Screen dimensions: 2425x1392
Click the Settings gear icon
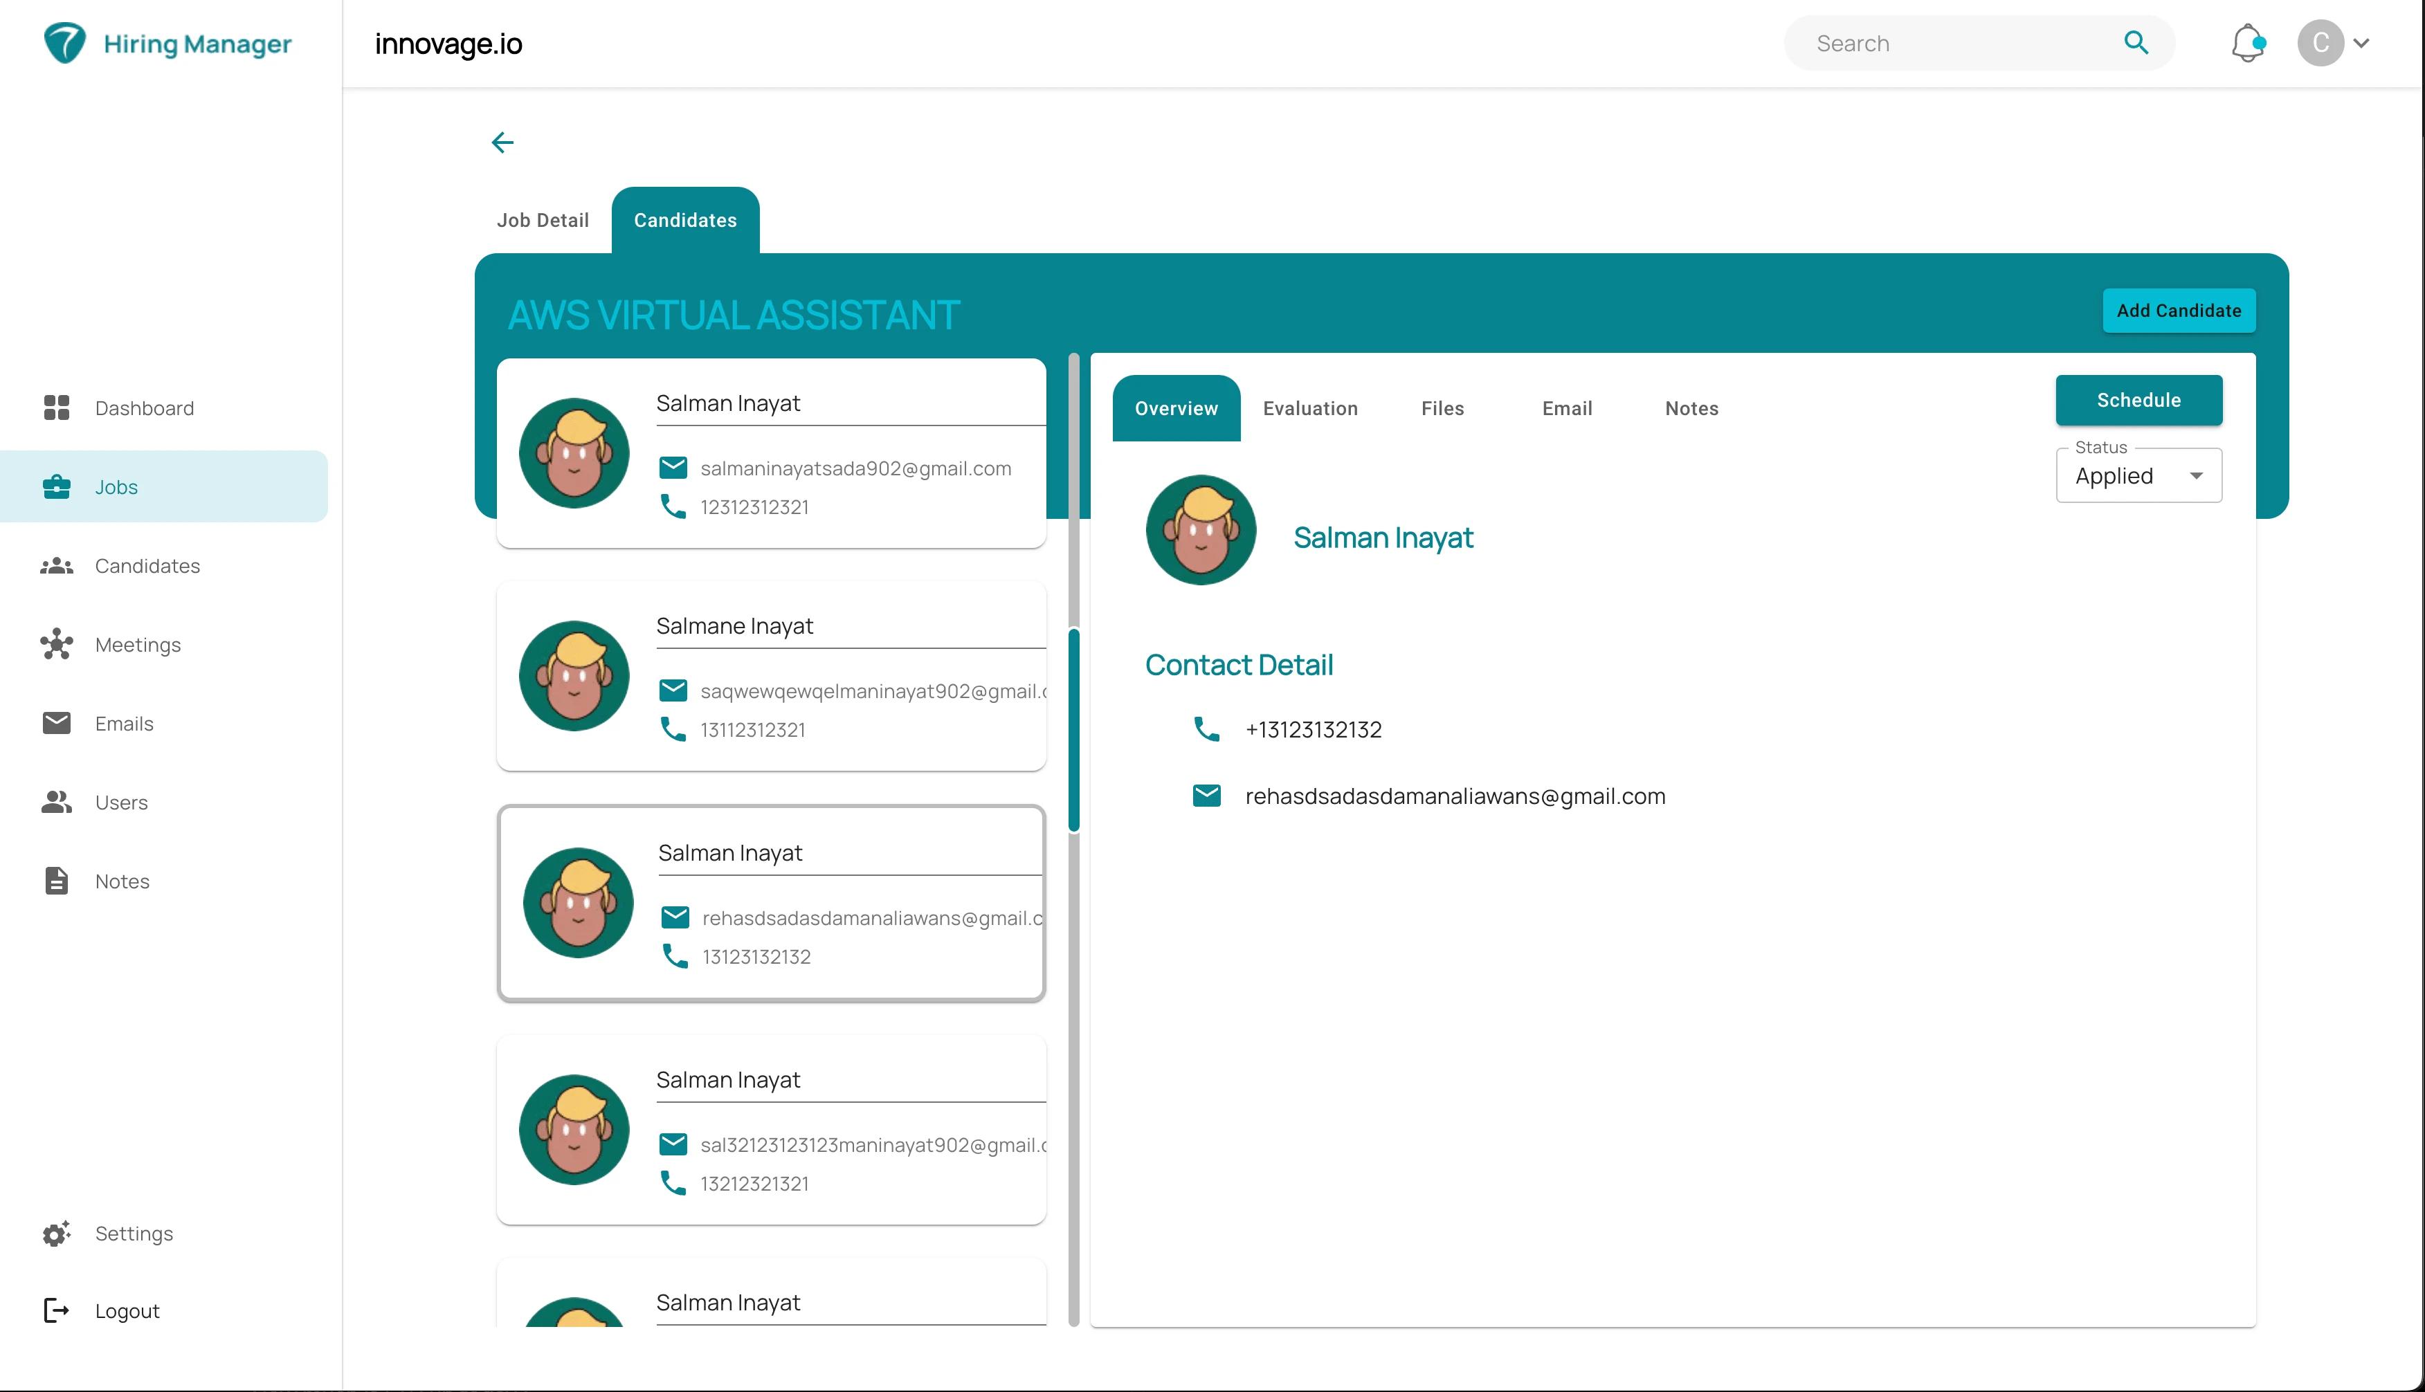pyautogui.click(x=57, y=1234)
